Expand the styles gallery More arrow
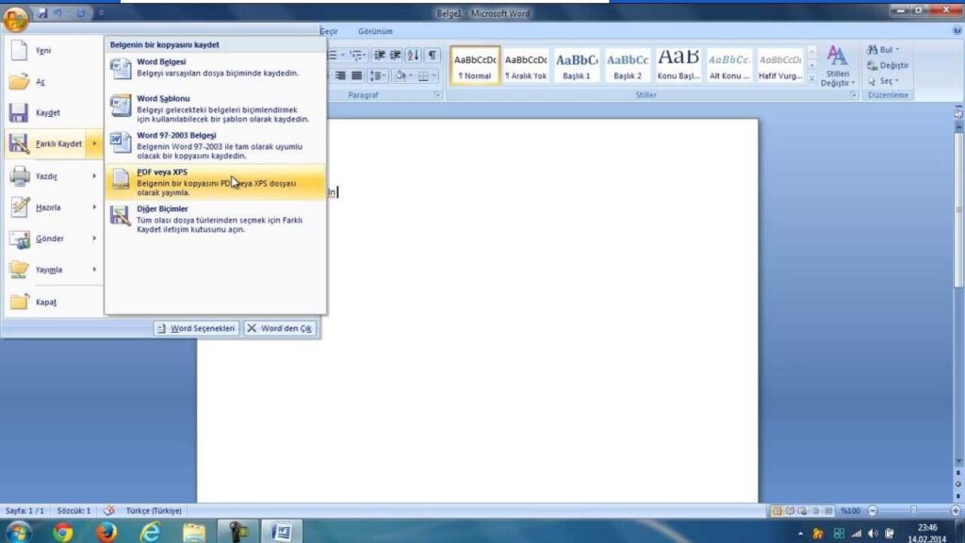Image resolution: width=965 pixels, height=543 pixels. 811,78
